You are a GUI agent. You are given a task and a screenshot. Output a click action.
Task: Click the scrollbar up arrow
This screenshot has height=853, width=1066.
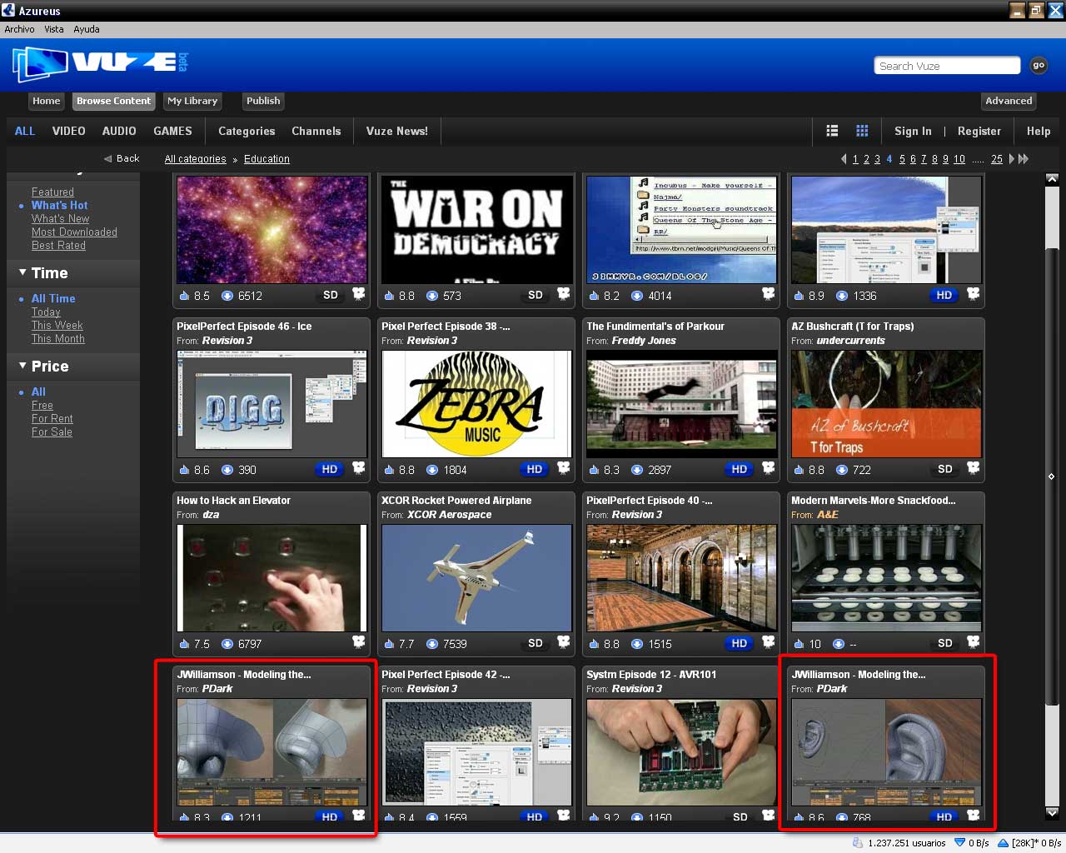pos(1052,179)
